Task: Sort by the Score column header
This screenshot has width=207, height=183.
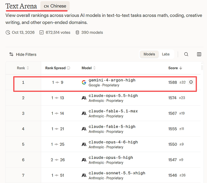Action: tap(175, 68)
